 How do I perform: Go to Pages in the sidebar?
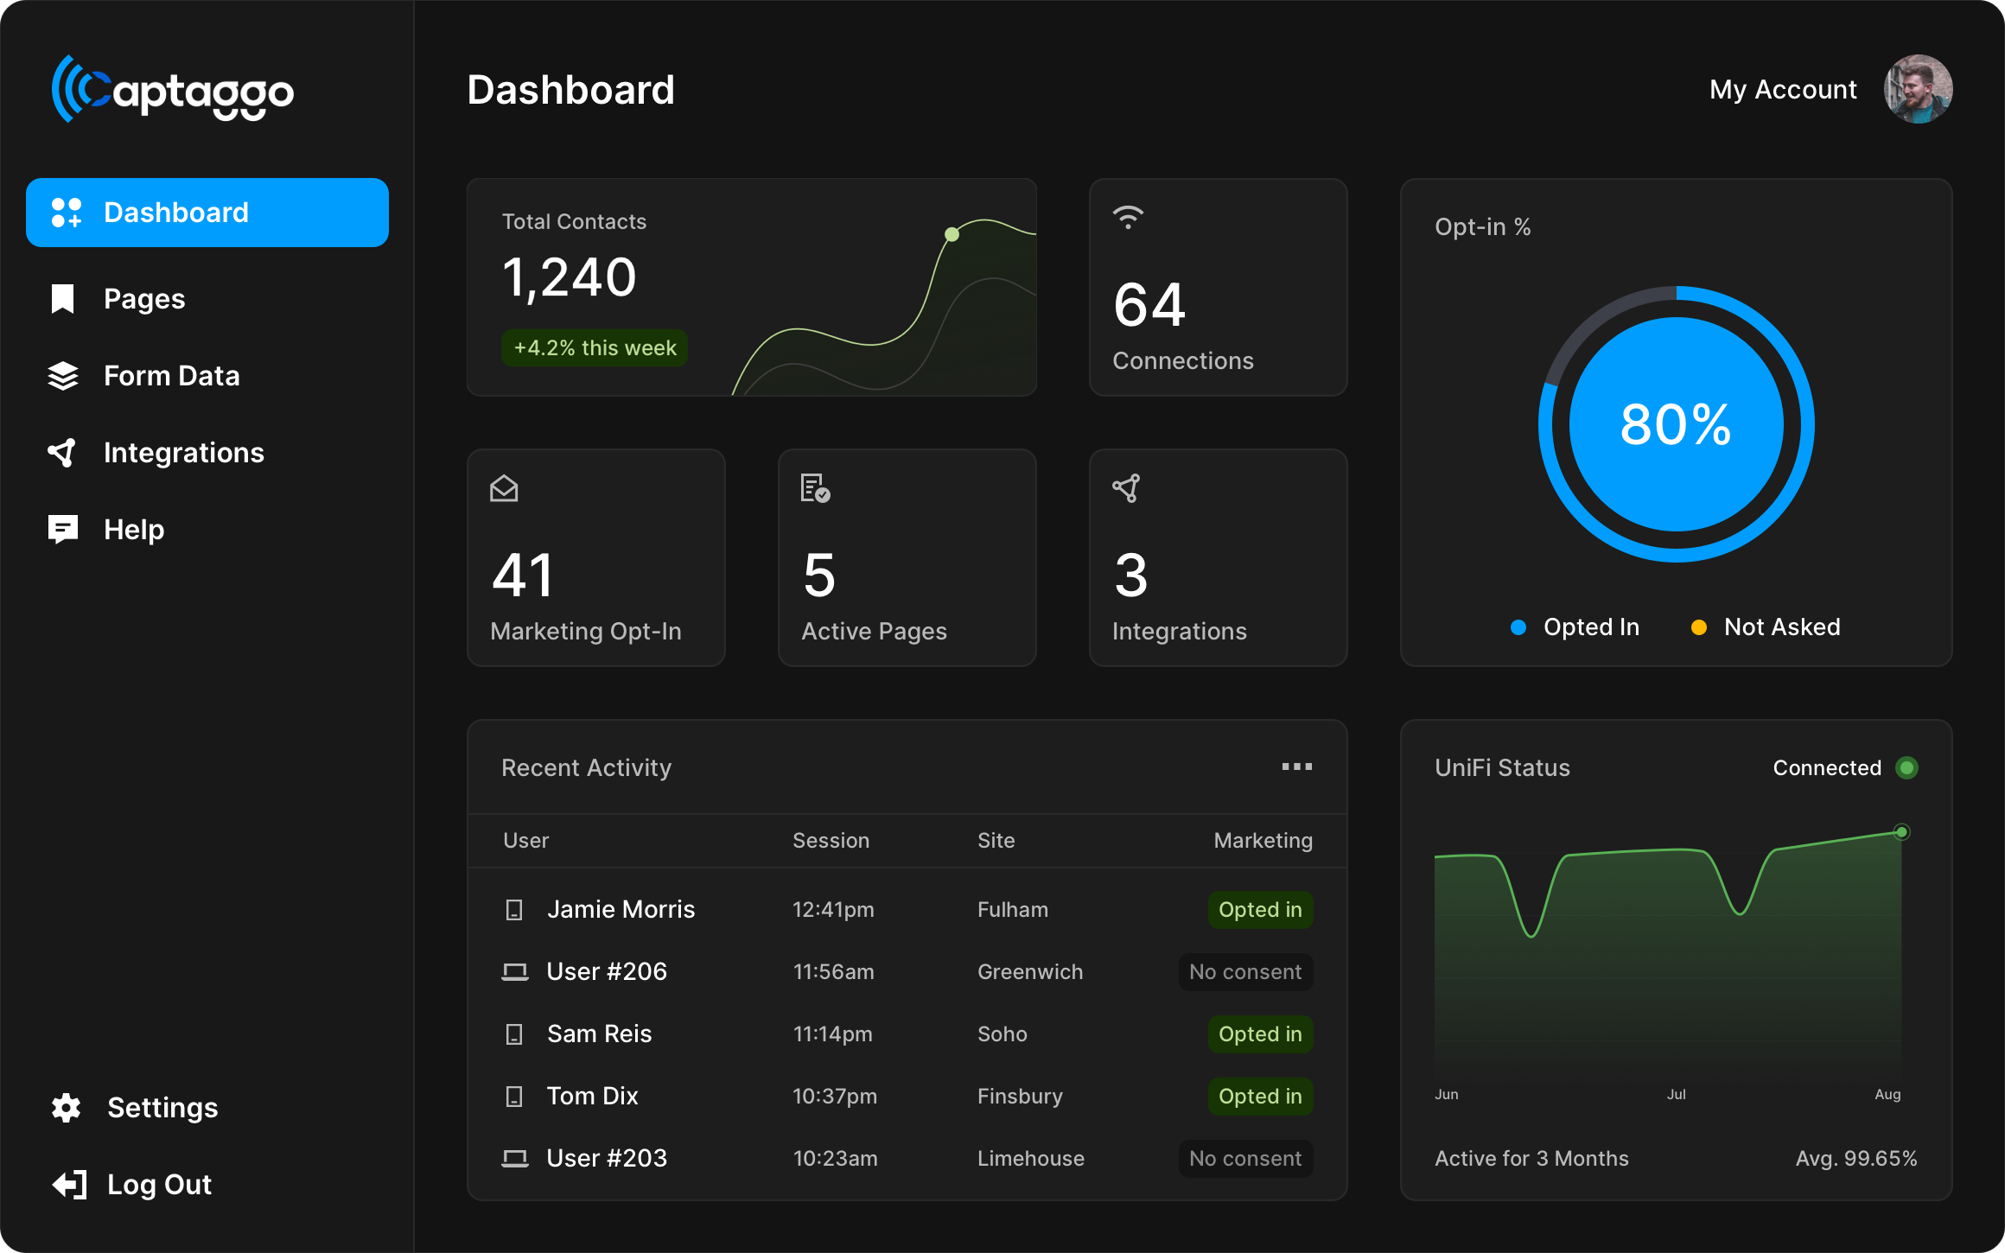click(144, 299)
